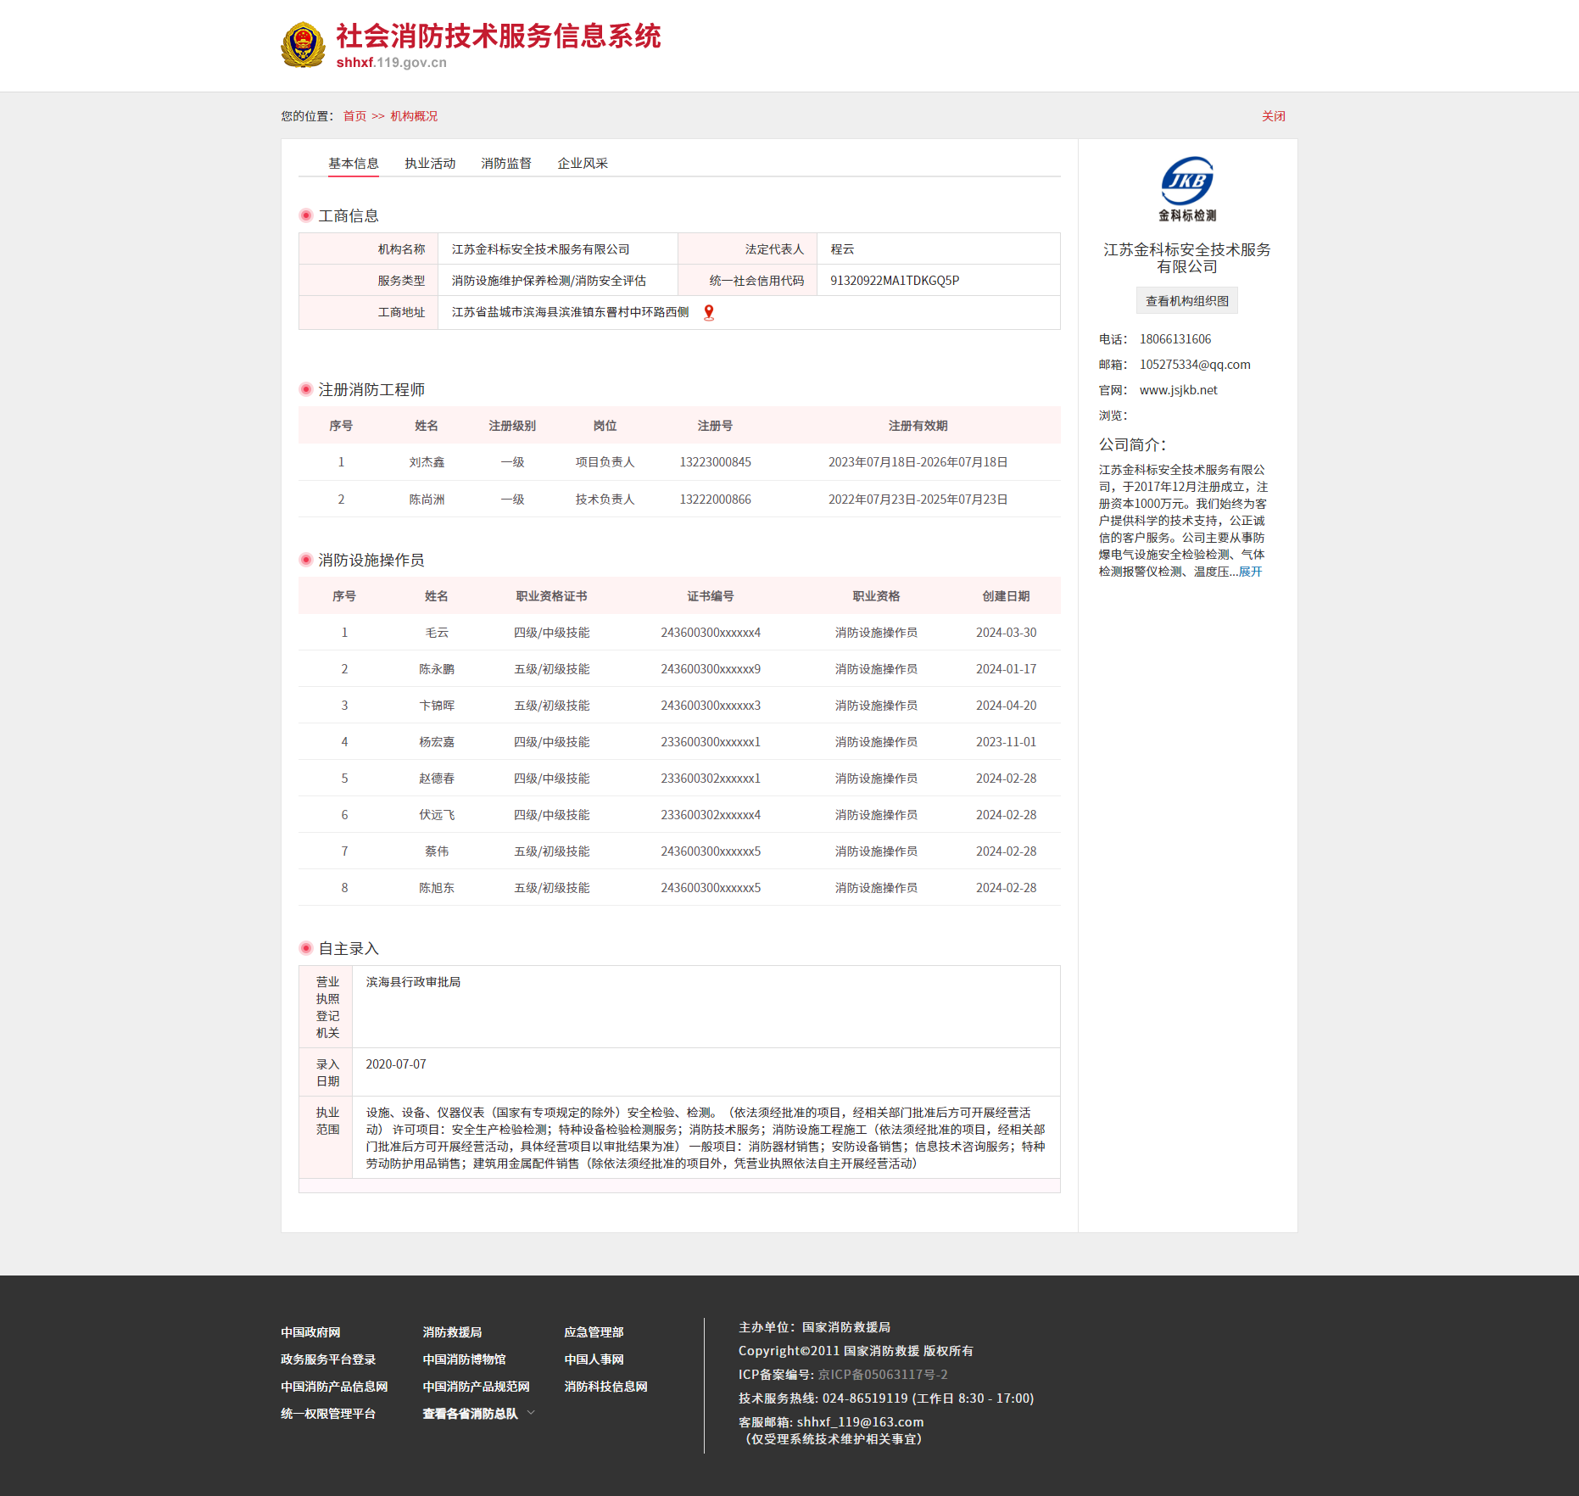This screenshot has height=1496, width=1579.
Task: Open the 应急管理部 footer link
Action: point(594,1332)
